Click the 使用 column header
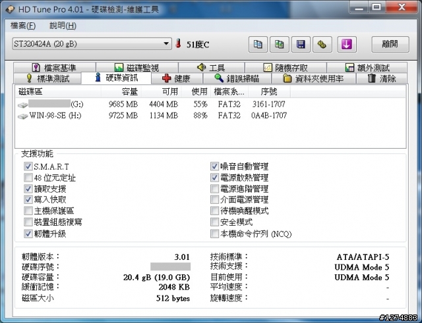Viewport: 422px width, 323px height. tap(196, 92)
